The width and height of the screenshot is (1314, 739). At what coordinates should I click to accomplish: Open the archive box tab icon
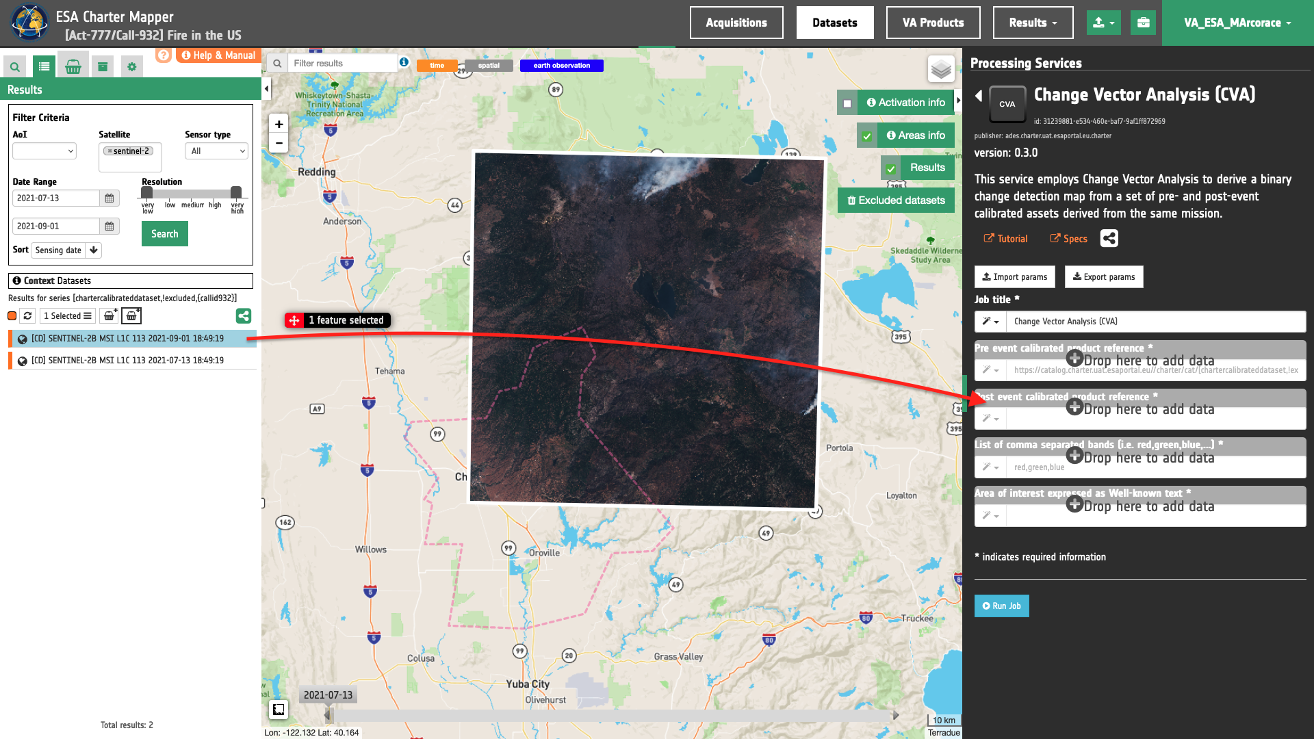click(x=103, y=66)
